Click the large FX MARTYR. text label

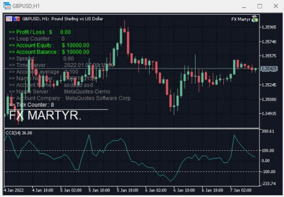45,115
